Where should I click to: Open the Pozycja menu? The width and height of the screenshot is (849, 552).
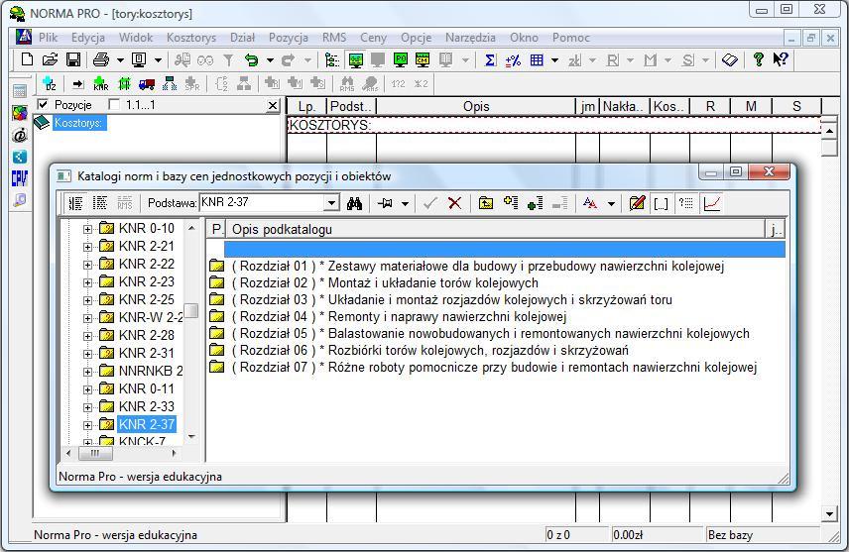288,38
